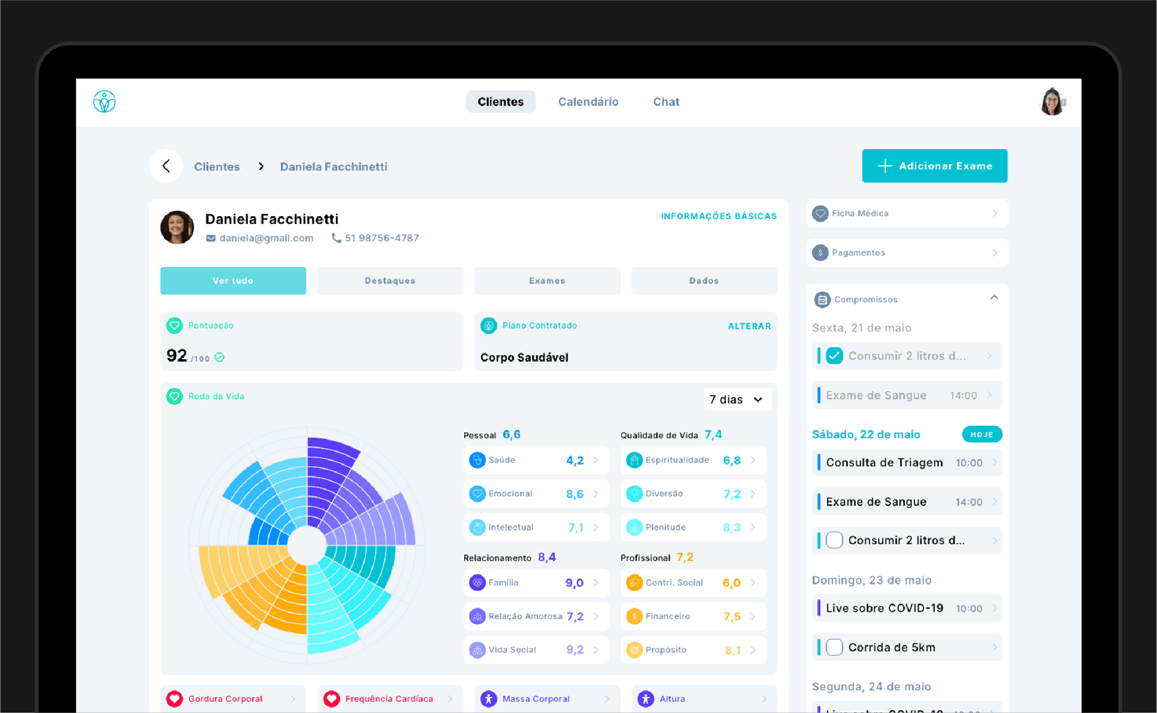The width and height of the screenshot is (1157, 713).
Task: Click the Ficha Médica heart icon
Action: click(820, 213)
